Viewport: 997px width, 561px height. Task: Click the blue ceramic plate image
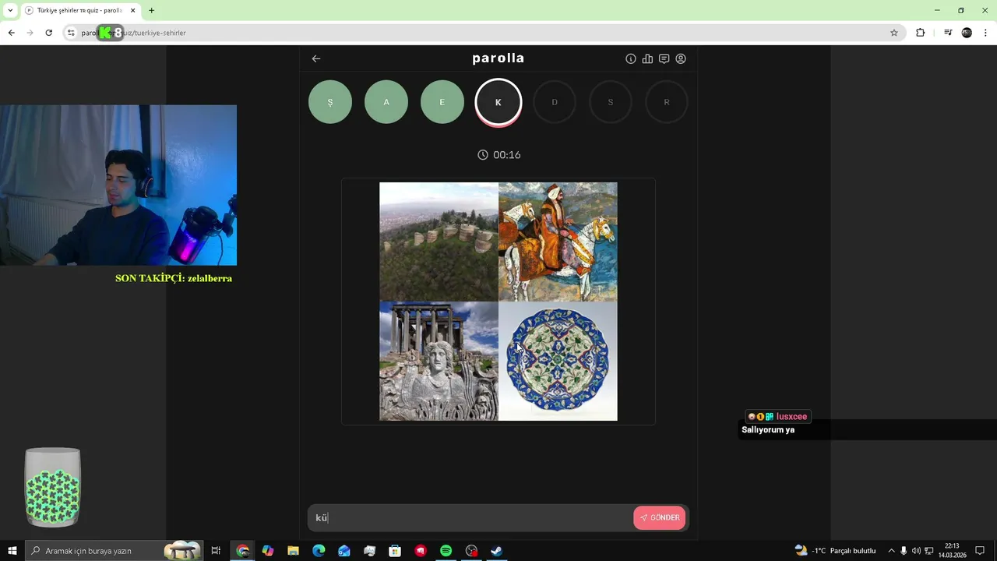[558, 362]
